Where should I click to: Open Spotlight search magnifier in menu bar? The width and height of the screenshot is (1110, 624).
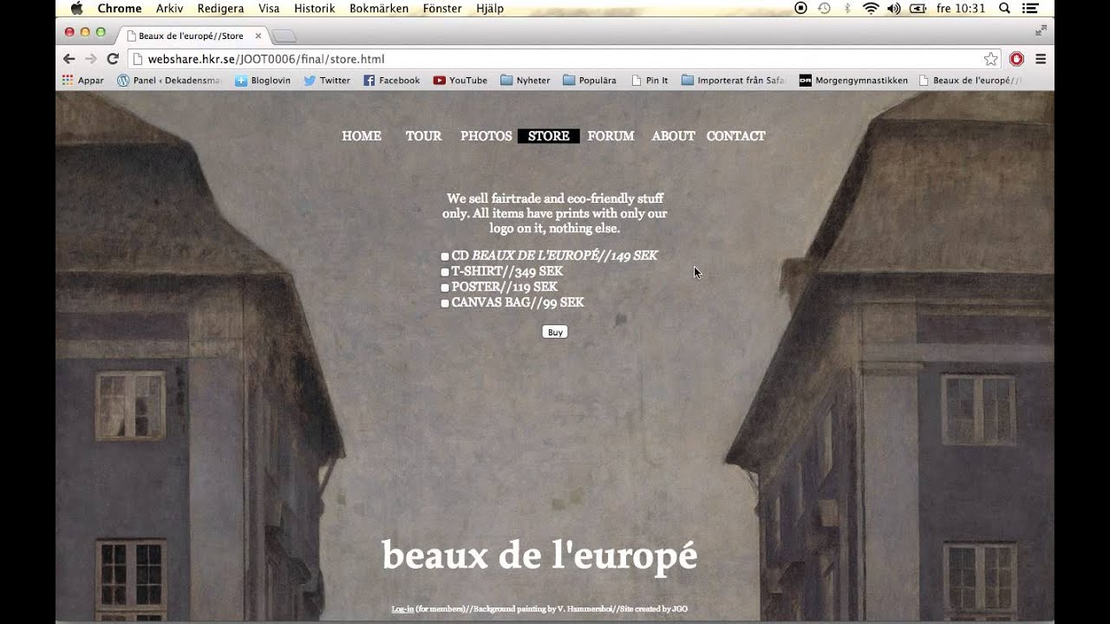tap(1004, 9)
